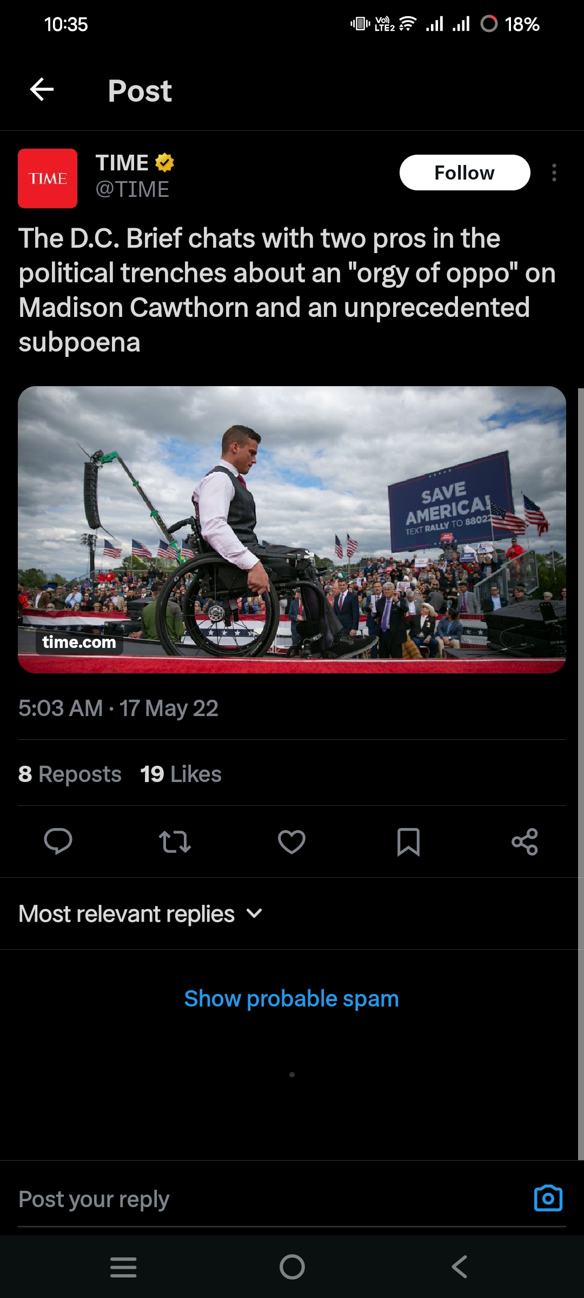Click the @TIME handle
Screen dimensions: 584x1298
coord(132,189)
